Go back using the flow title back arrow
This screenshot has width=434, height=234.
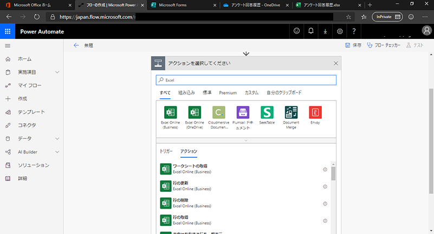(76, 45)
